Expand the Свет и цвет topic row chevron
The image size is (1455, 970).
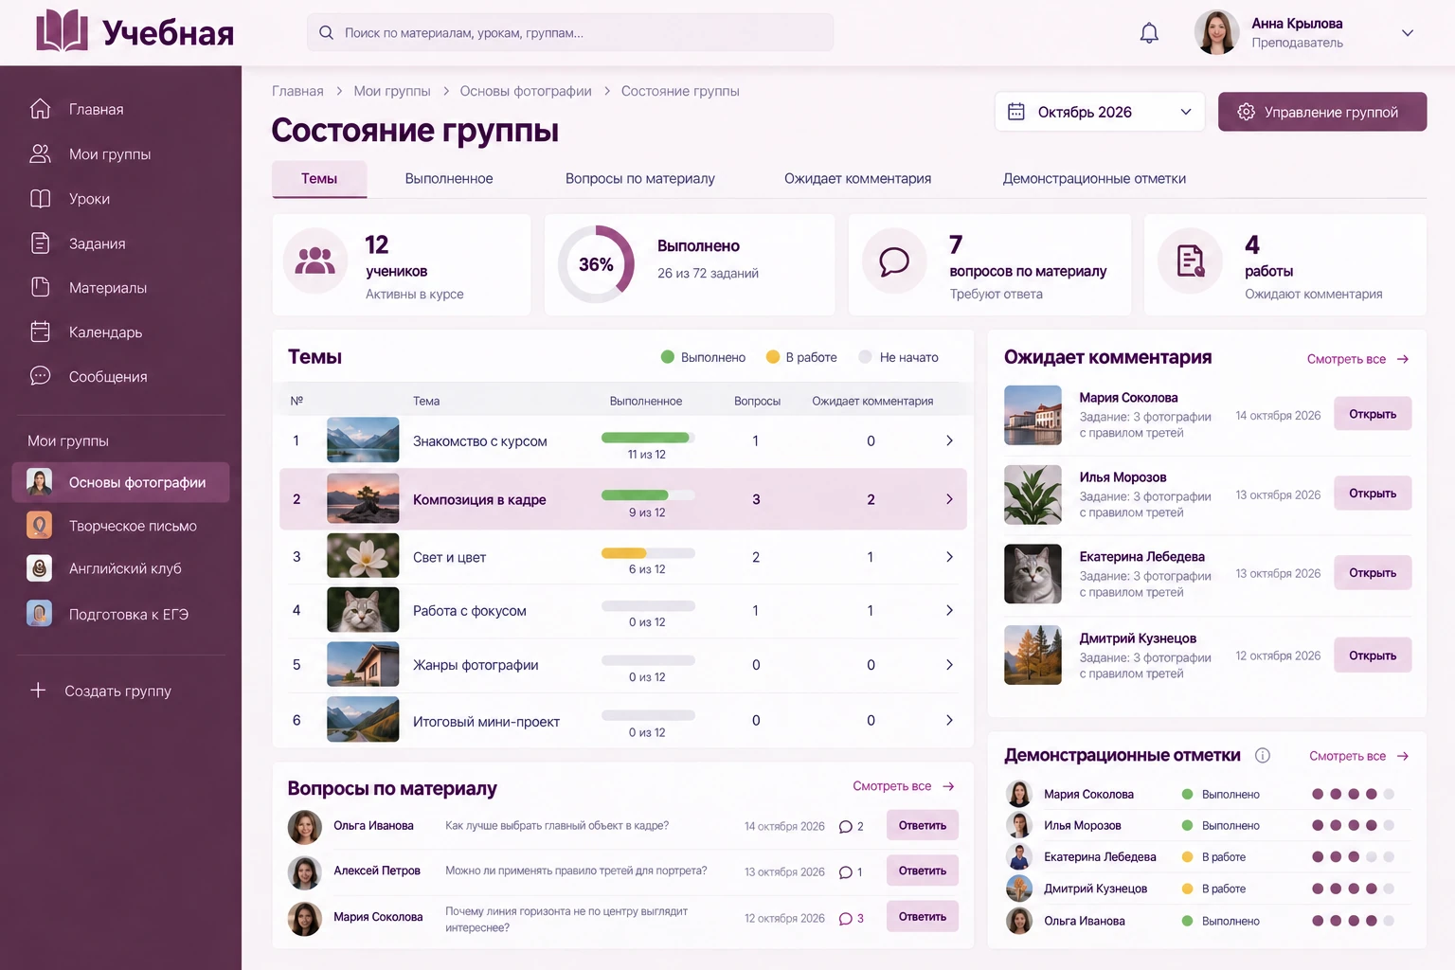[x=949, y=557]
